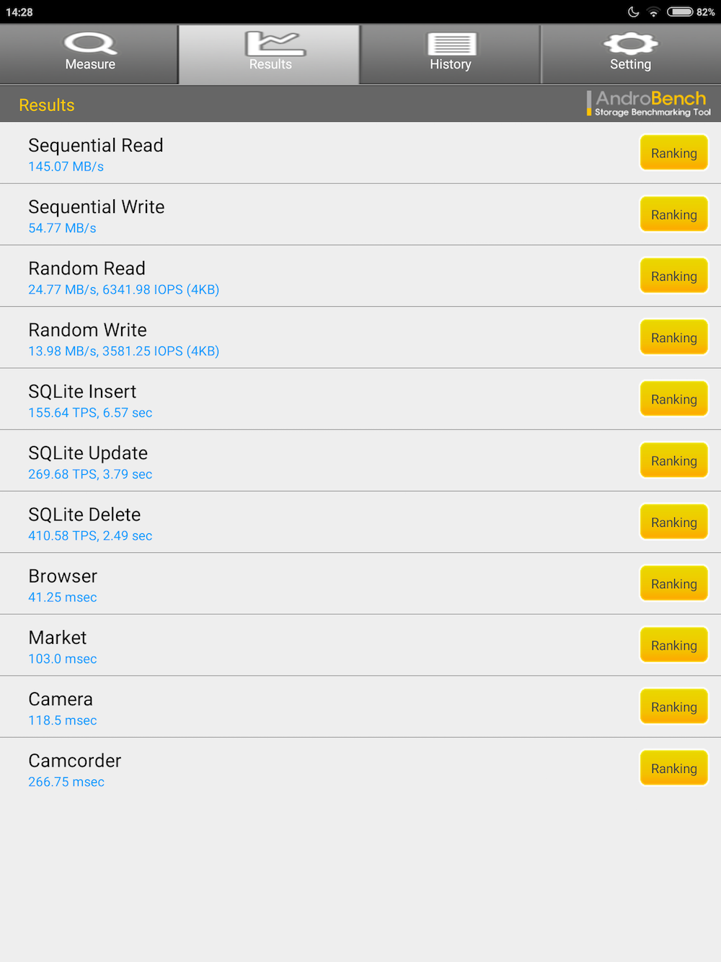View Ranking for Random Write
Viewport: 721px width, 962px height.
(x=674, y=338)
